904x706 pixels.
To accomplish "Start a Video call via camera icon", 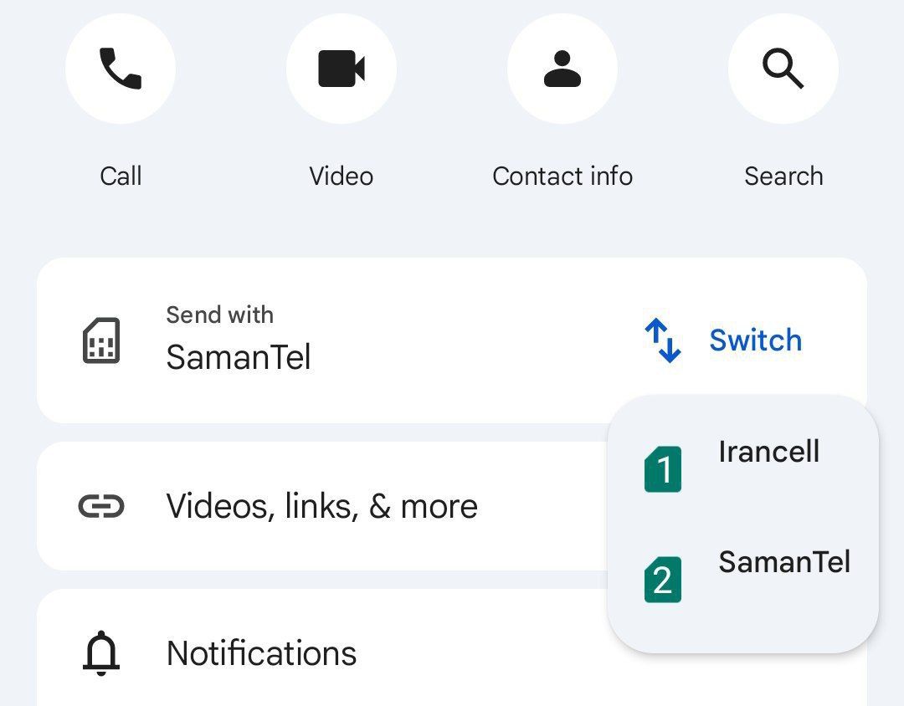I will coord(342,69).
